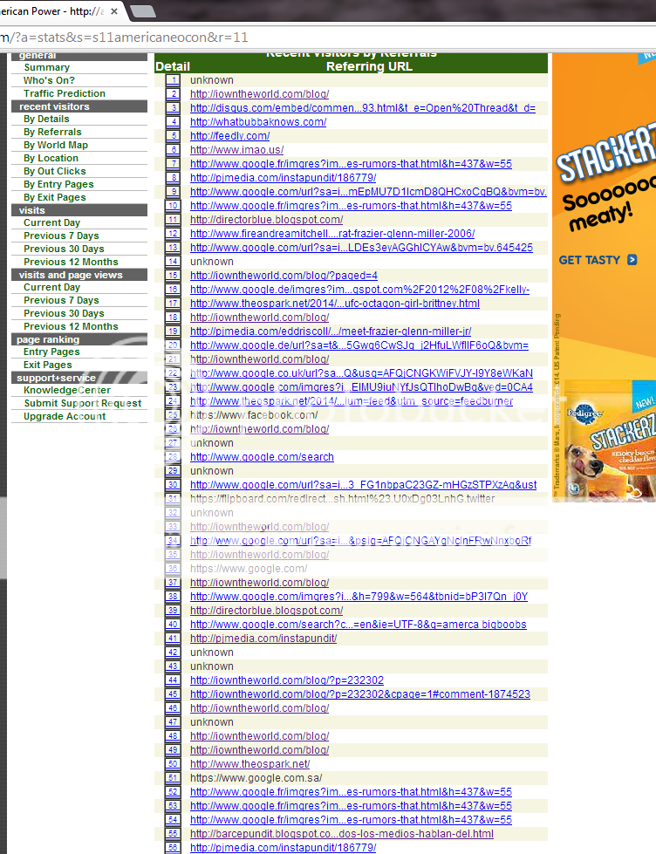This screenshot has width=656, height=854.
Task: Select By Referrals under recent visitors
Action: (52, 132)
